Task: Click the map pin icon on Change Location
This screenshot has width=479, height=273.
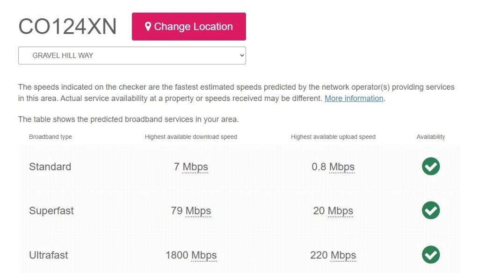Action: pyautogui.click(x=148, y=27)
